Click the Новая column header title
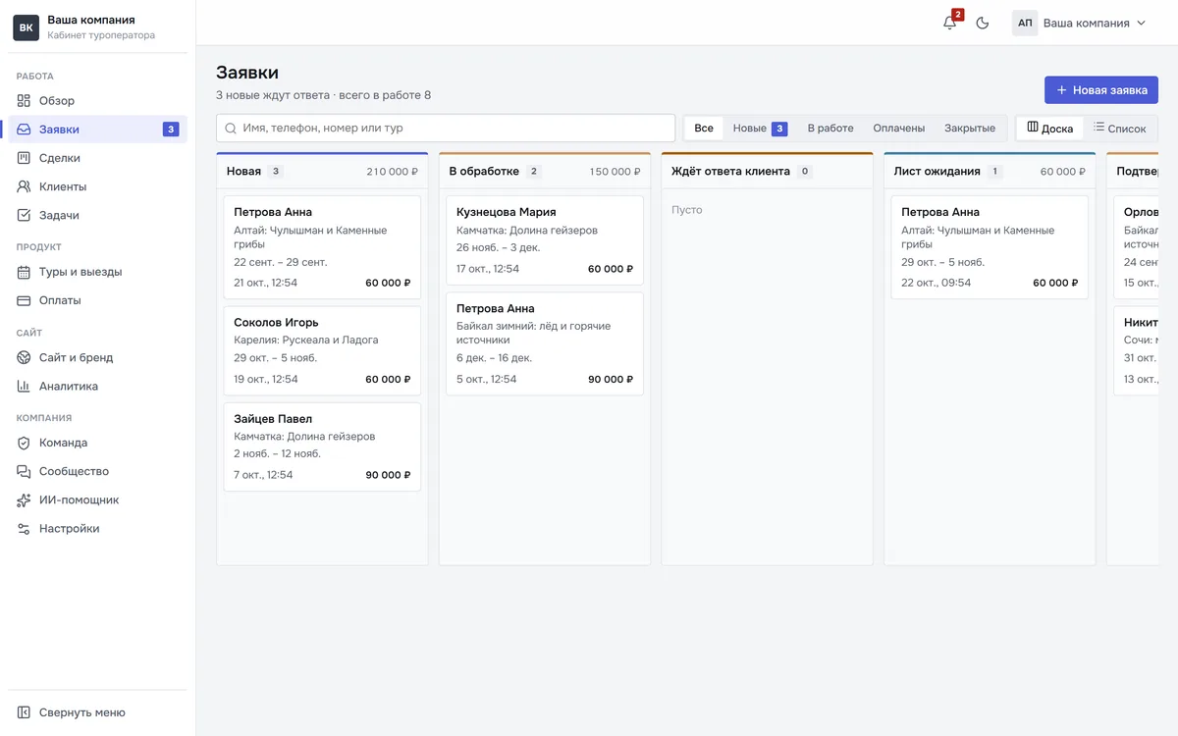This screenshot has height=736, width=1178. click(x=243, y=172)
